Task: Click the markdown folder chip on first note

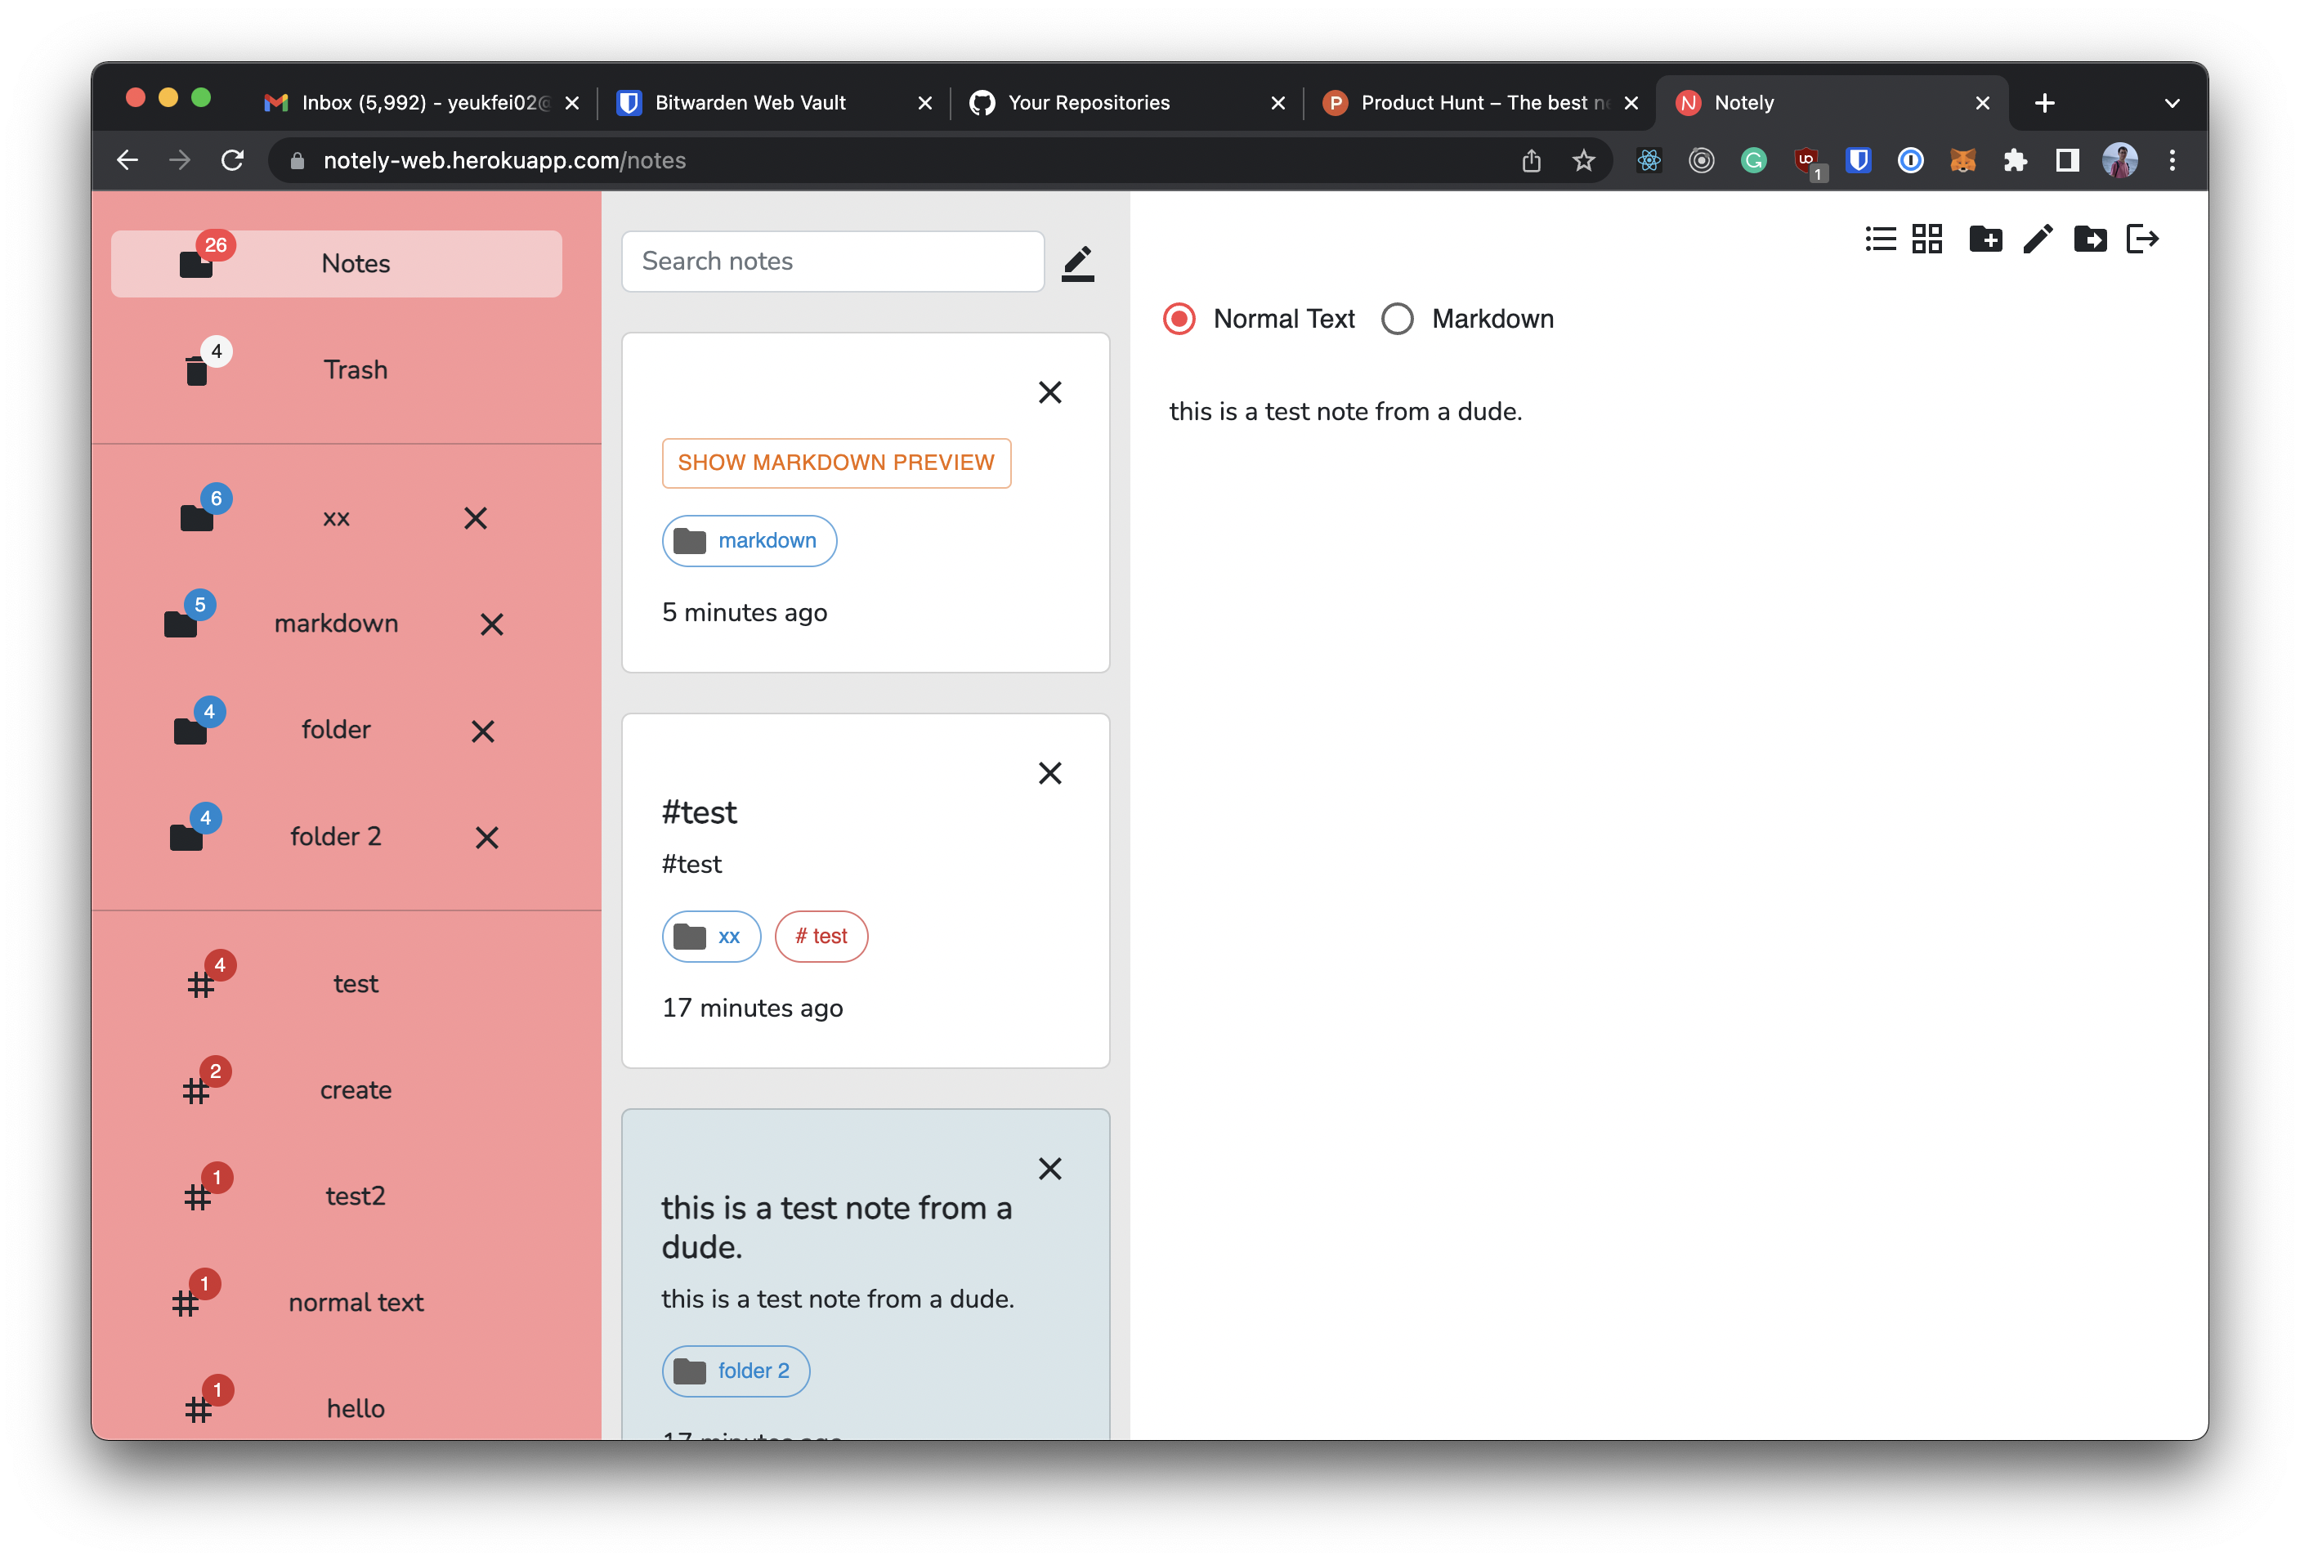Action: [x=750, y=542]
